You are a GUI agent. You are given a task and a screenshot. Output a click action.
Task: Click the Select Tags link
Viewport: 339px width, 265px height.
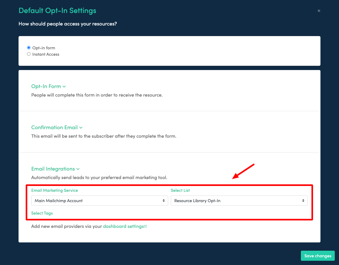tap(42, 213)
